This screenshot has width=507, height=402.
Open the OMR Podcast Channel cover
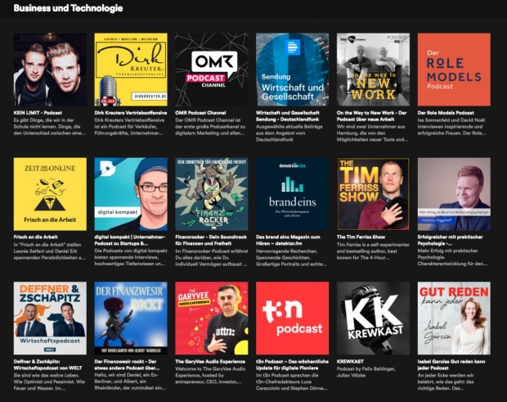(x=212, y=70)
